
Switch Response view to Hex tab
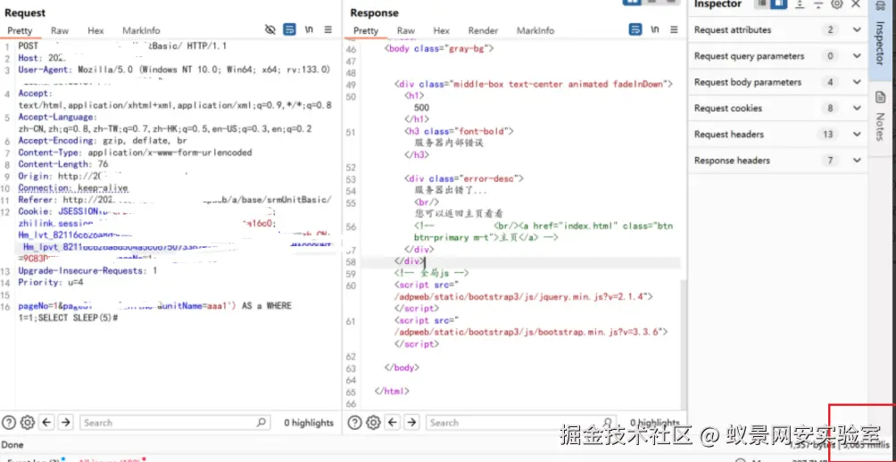tap(441, 31)
